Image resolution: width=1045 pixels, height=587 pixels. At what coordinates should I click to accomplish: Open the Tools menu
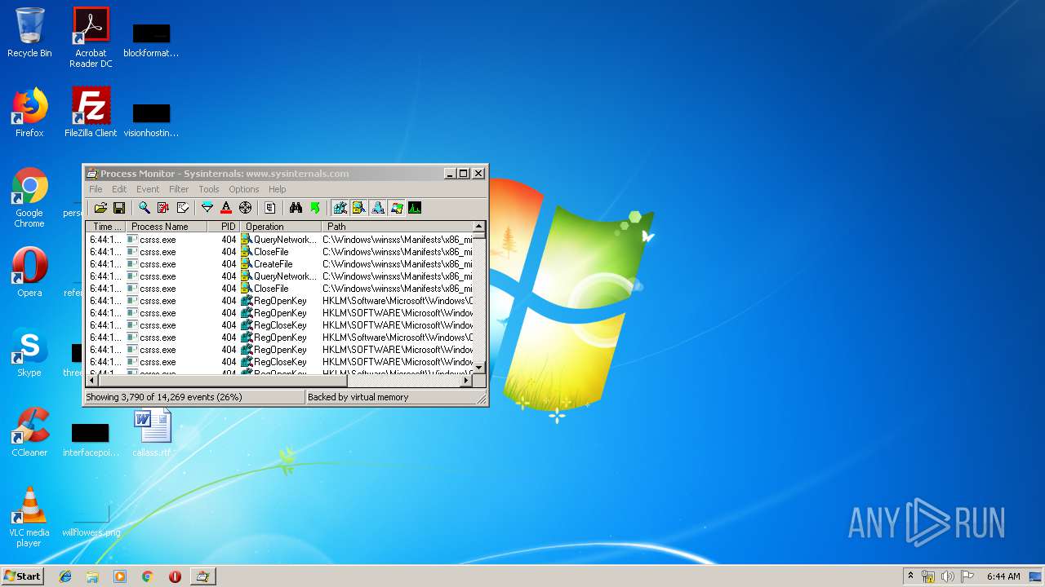pos(209,189)
